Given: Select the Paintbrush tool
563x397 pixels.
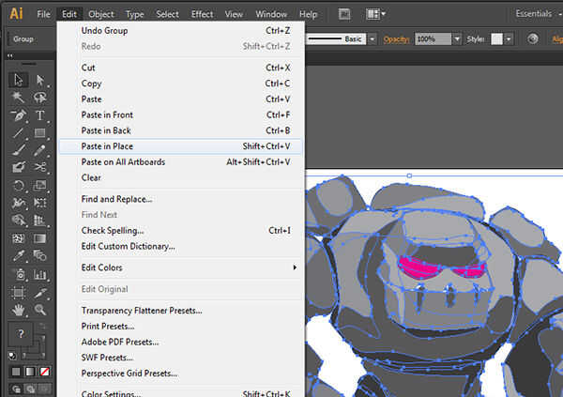Looking at the screenshot, I should [18, 150].
